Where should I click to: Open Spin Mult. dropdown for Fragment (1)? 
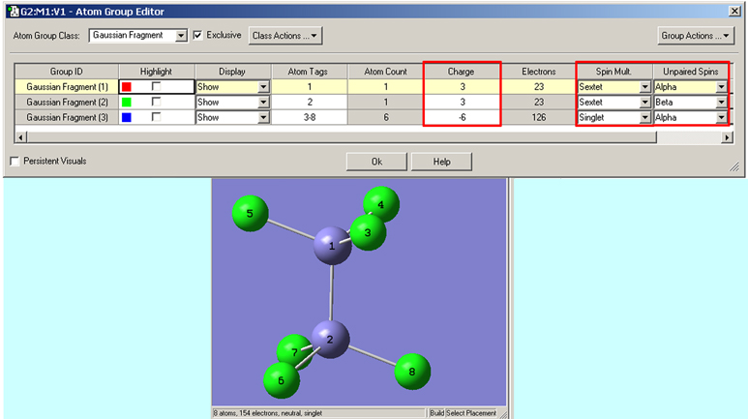click(x=644, y=87)
